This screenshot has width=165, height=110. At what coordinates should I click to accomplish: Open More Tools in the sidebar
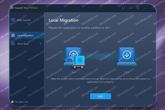(26, 44)
